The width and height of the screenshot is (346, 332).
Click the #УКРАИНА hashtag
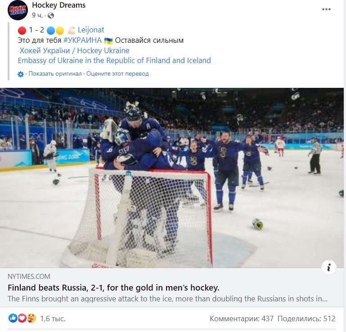[82, 41]
